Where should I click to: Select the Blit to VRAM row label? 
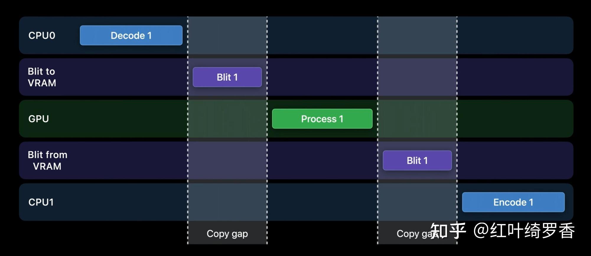tap(42, 77)
